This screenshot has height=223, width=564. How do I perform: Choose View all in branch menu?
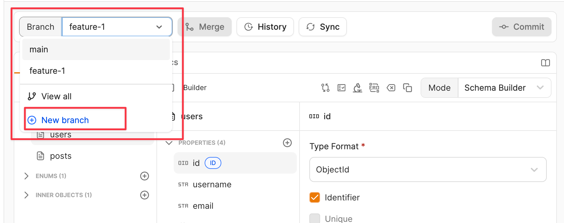pyautogui.click(x=56, y=96)
